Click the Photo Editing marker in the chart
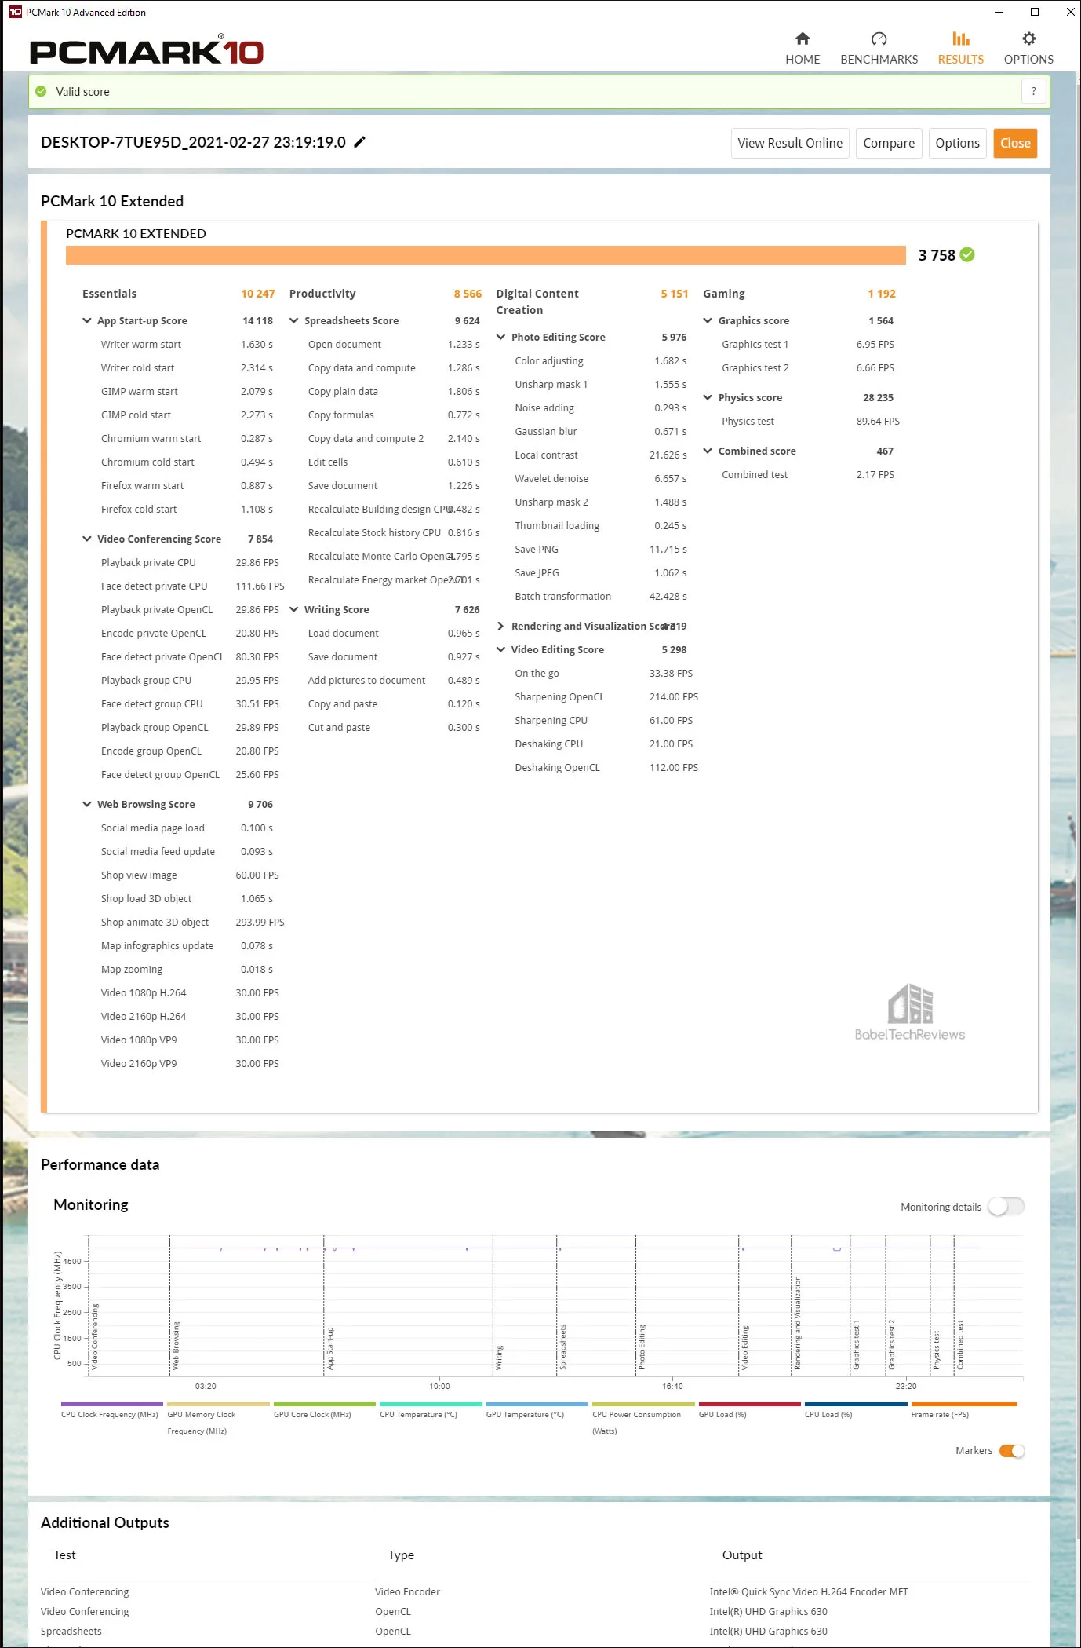 642,1347
